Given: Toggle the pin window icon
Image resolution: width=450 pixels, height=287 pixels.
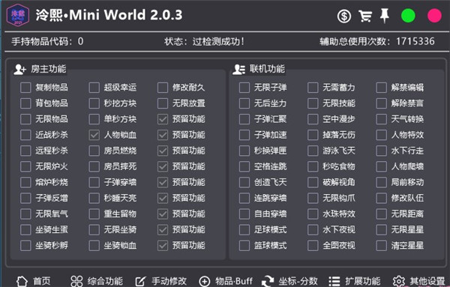Looking at the screenshot, I should 384,16.
